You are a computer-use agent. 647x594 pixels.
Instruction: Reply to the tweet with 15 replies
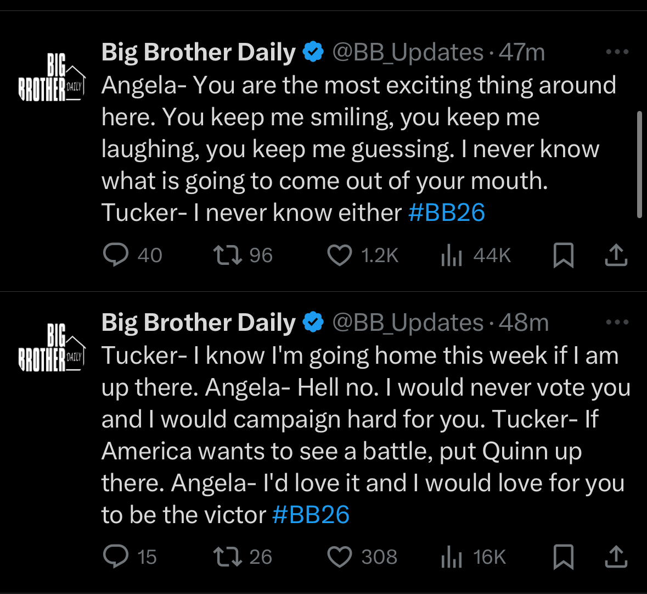116,556
